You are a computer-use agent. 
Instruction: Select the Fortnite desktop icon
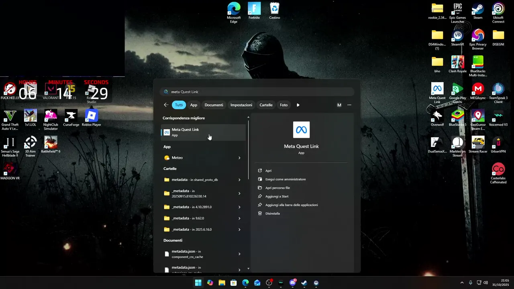click(x=254, y=10)
